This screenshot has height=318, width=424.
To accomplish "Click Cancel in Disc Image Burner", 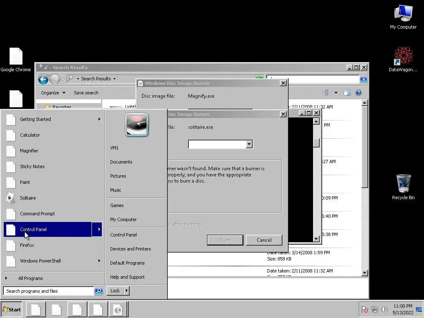I will coord(264,240).
